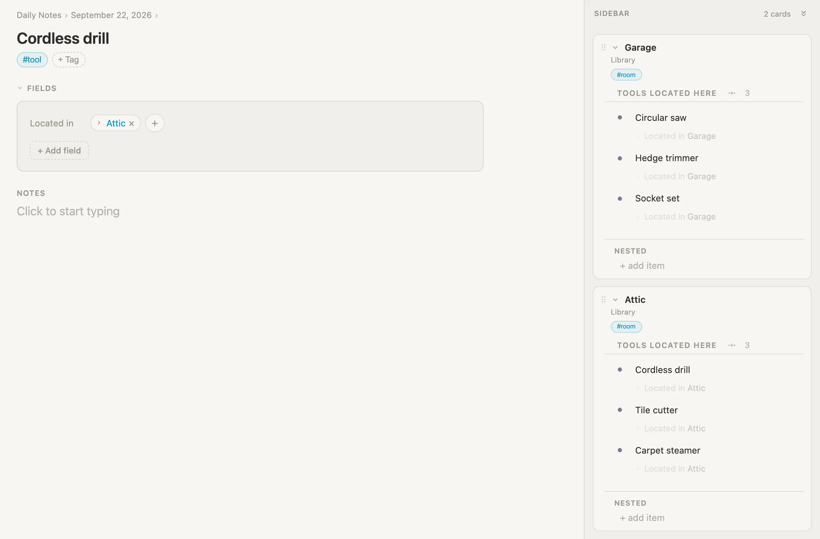Click Attic card title in sidebar
This screenshot has width=820, height=539.
click(635, 300)
